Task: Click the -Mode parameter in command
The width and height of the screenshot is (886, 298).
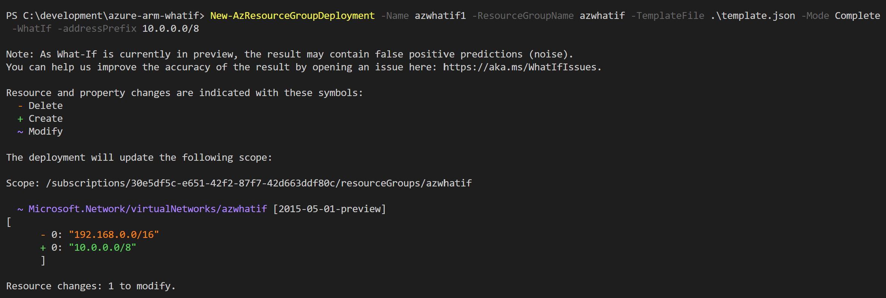Action: 815,16
